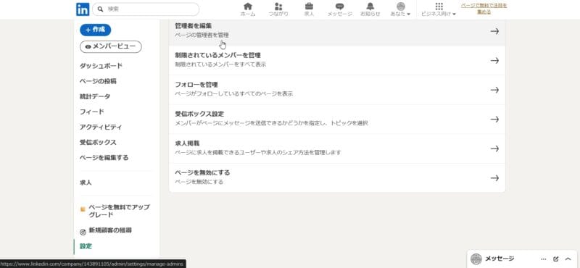The image size is (580, 268).
Task: Click ページを無料でアップグレード link
Action: click(x=119, y=211)
